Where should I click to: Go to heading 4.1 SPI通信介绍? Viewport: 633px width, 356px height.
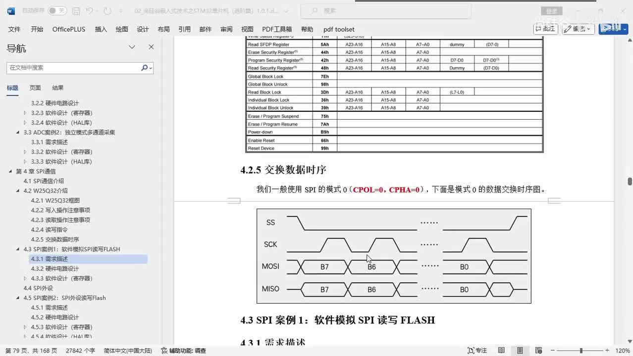coord(44,181)
